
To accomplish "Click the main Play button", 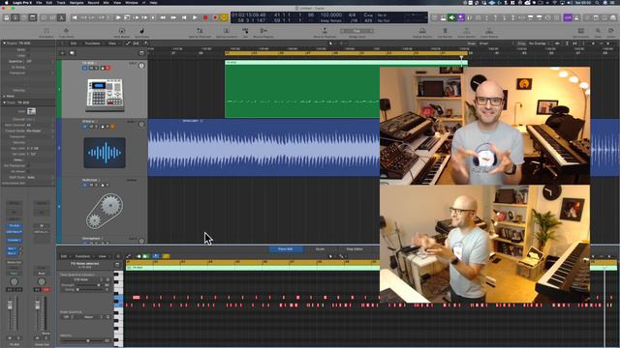I will coord(195,17).
